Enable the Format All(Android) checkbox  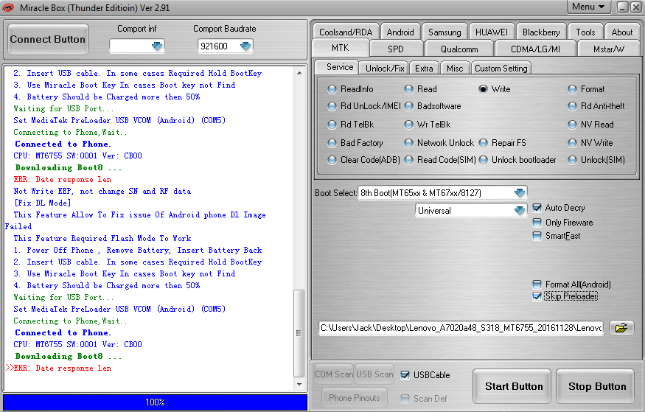coord(537,284)
